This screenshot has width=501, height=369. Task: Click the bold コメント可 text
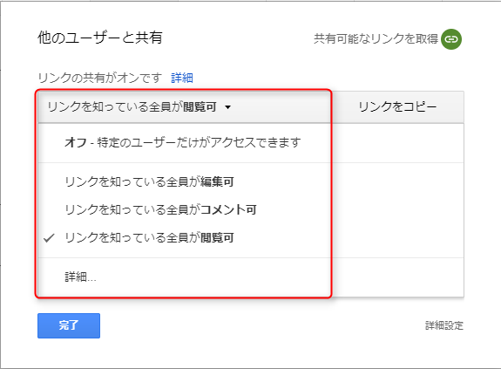point(229,209)
